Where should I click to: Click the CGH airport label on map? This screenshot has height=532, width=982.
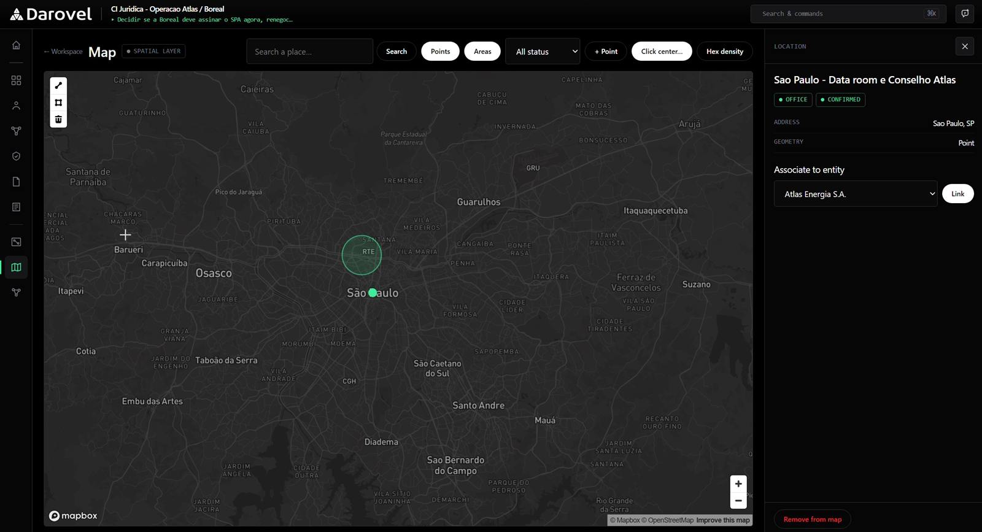[x=349, y=381]
